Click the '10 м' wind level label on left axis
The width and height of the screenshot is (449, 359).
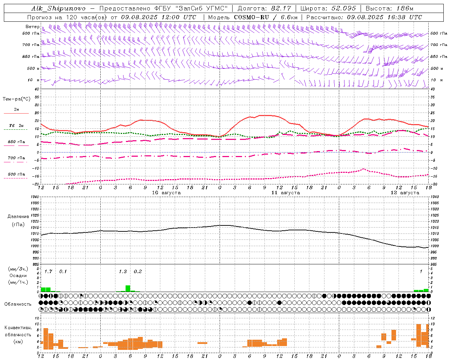(33, 80)
